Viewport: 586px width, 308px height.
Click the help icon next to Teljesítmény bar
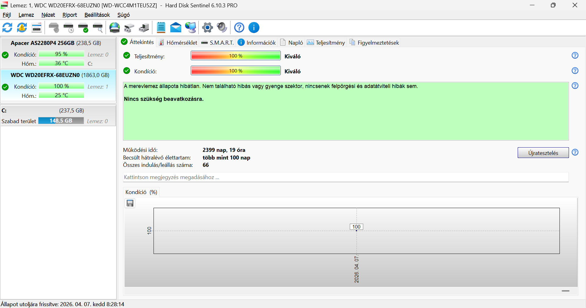[575, 55]
